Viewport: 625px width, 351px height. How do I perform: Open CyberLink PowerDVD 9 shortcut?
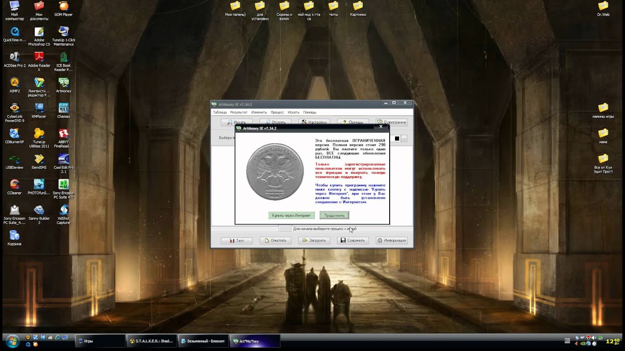pyautogui.click(x=15, y=113)
